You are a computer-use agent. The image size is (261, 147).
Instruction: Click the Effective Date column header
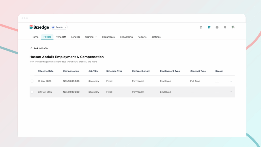[46, 71]
